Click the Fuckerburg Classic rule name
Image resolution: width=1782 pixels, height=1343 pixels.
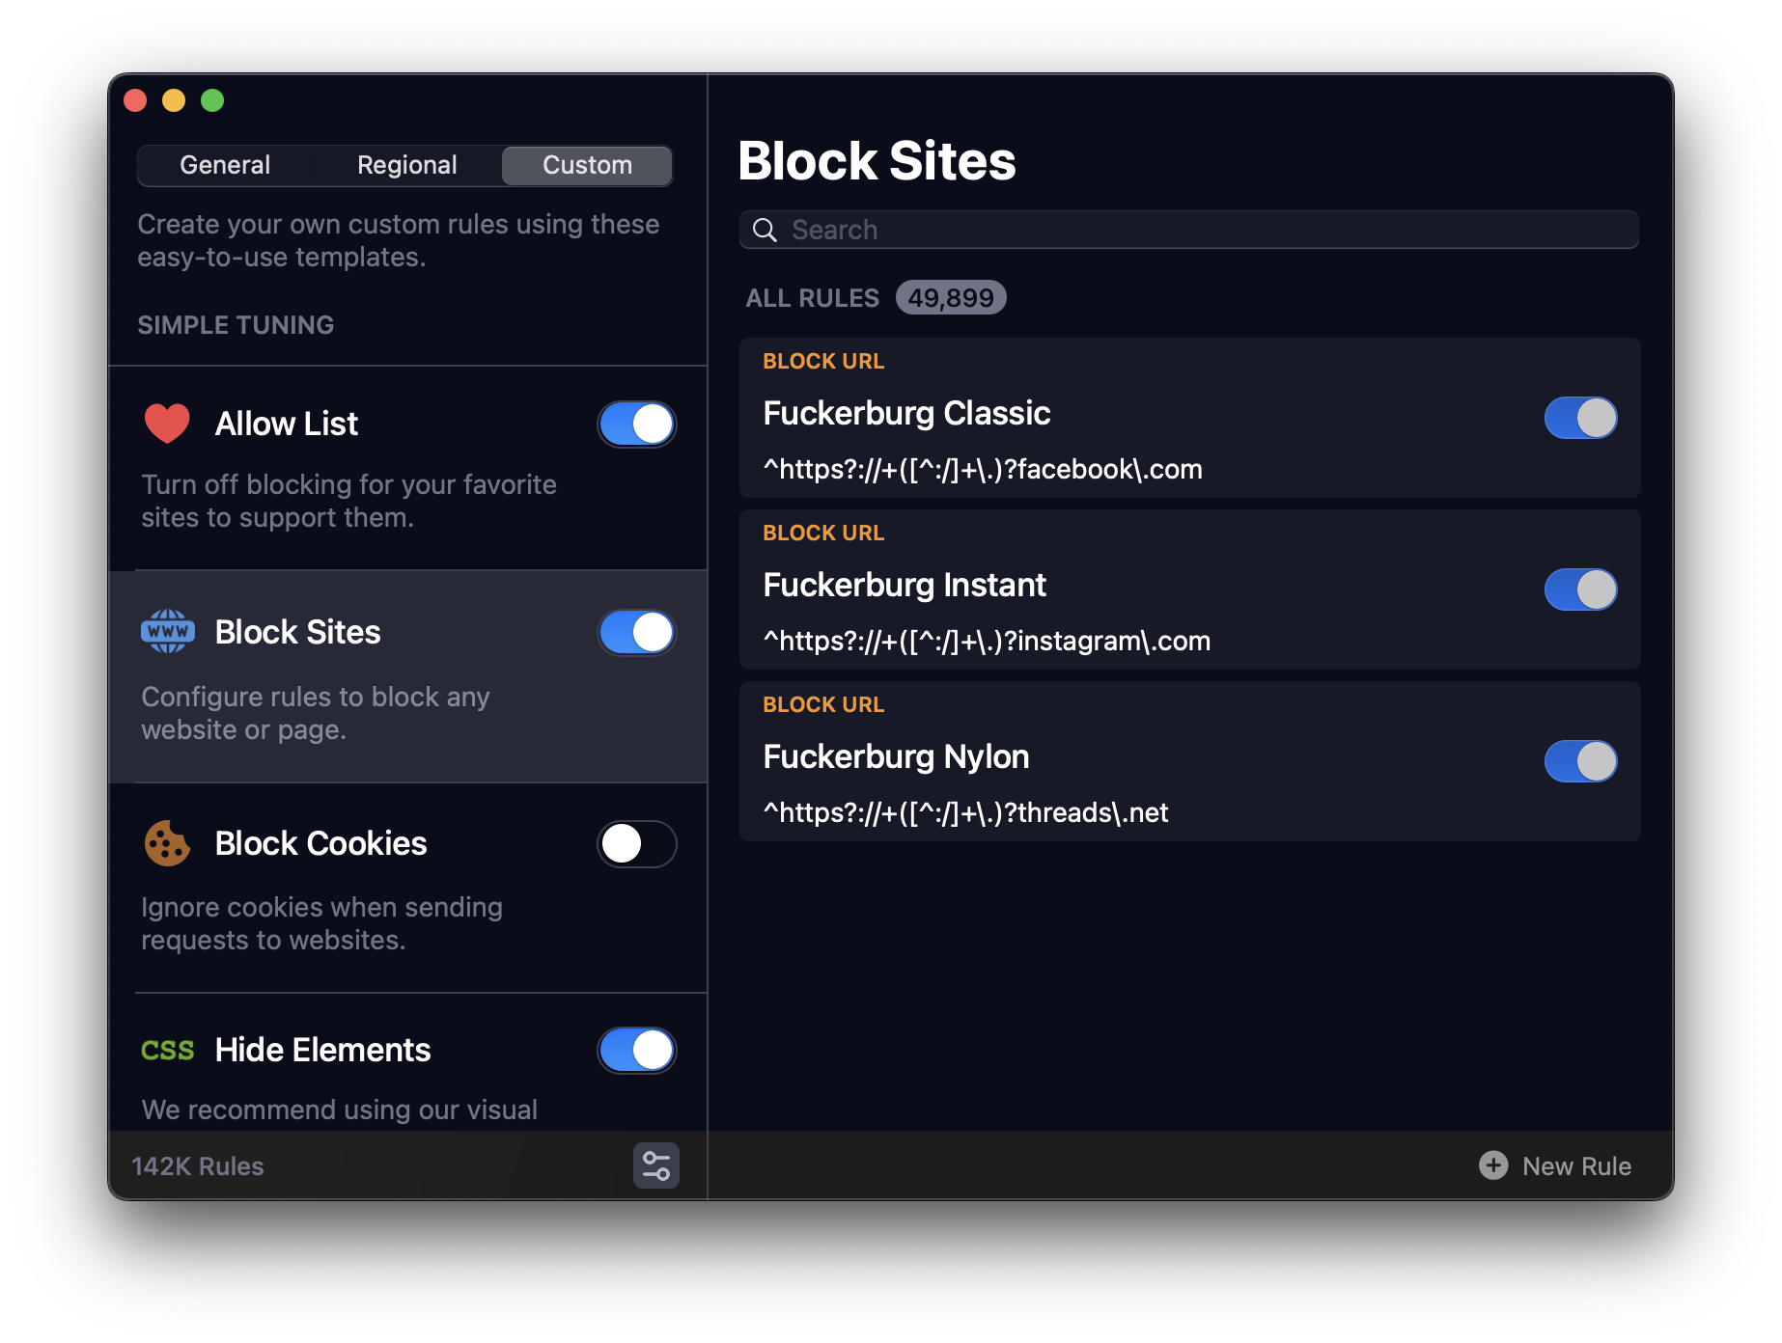pos(906,413)
